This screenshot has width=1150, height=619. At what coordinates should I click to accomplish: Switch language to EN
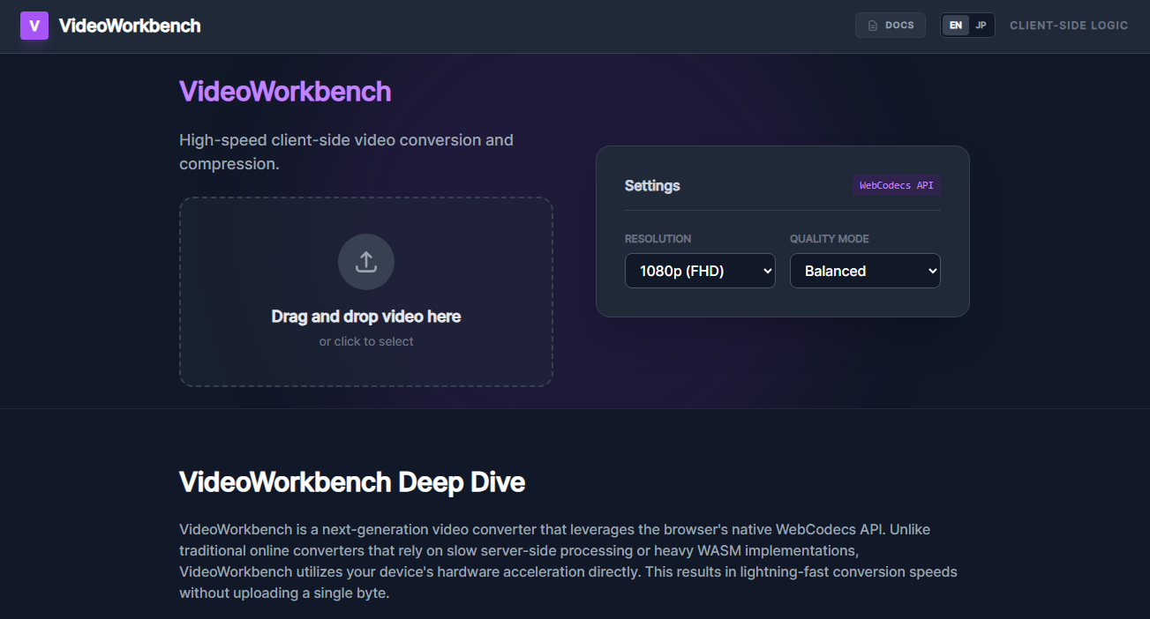(x=956, y=26)
